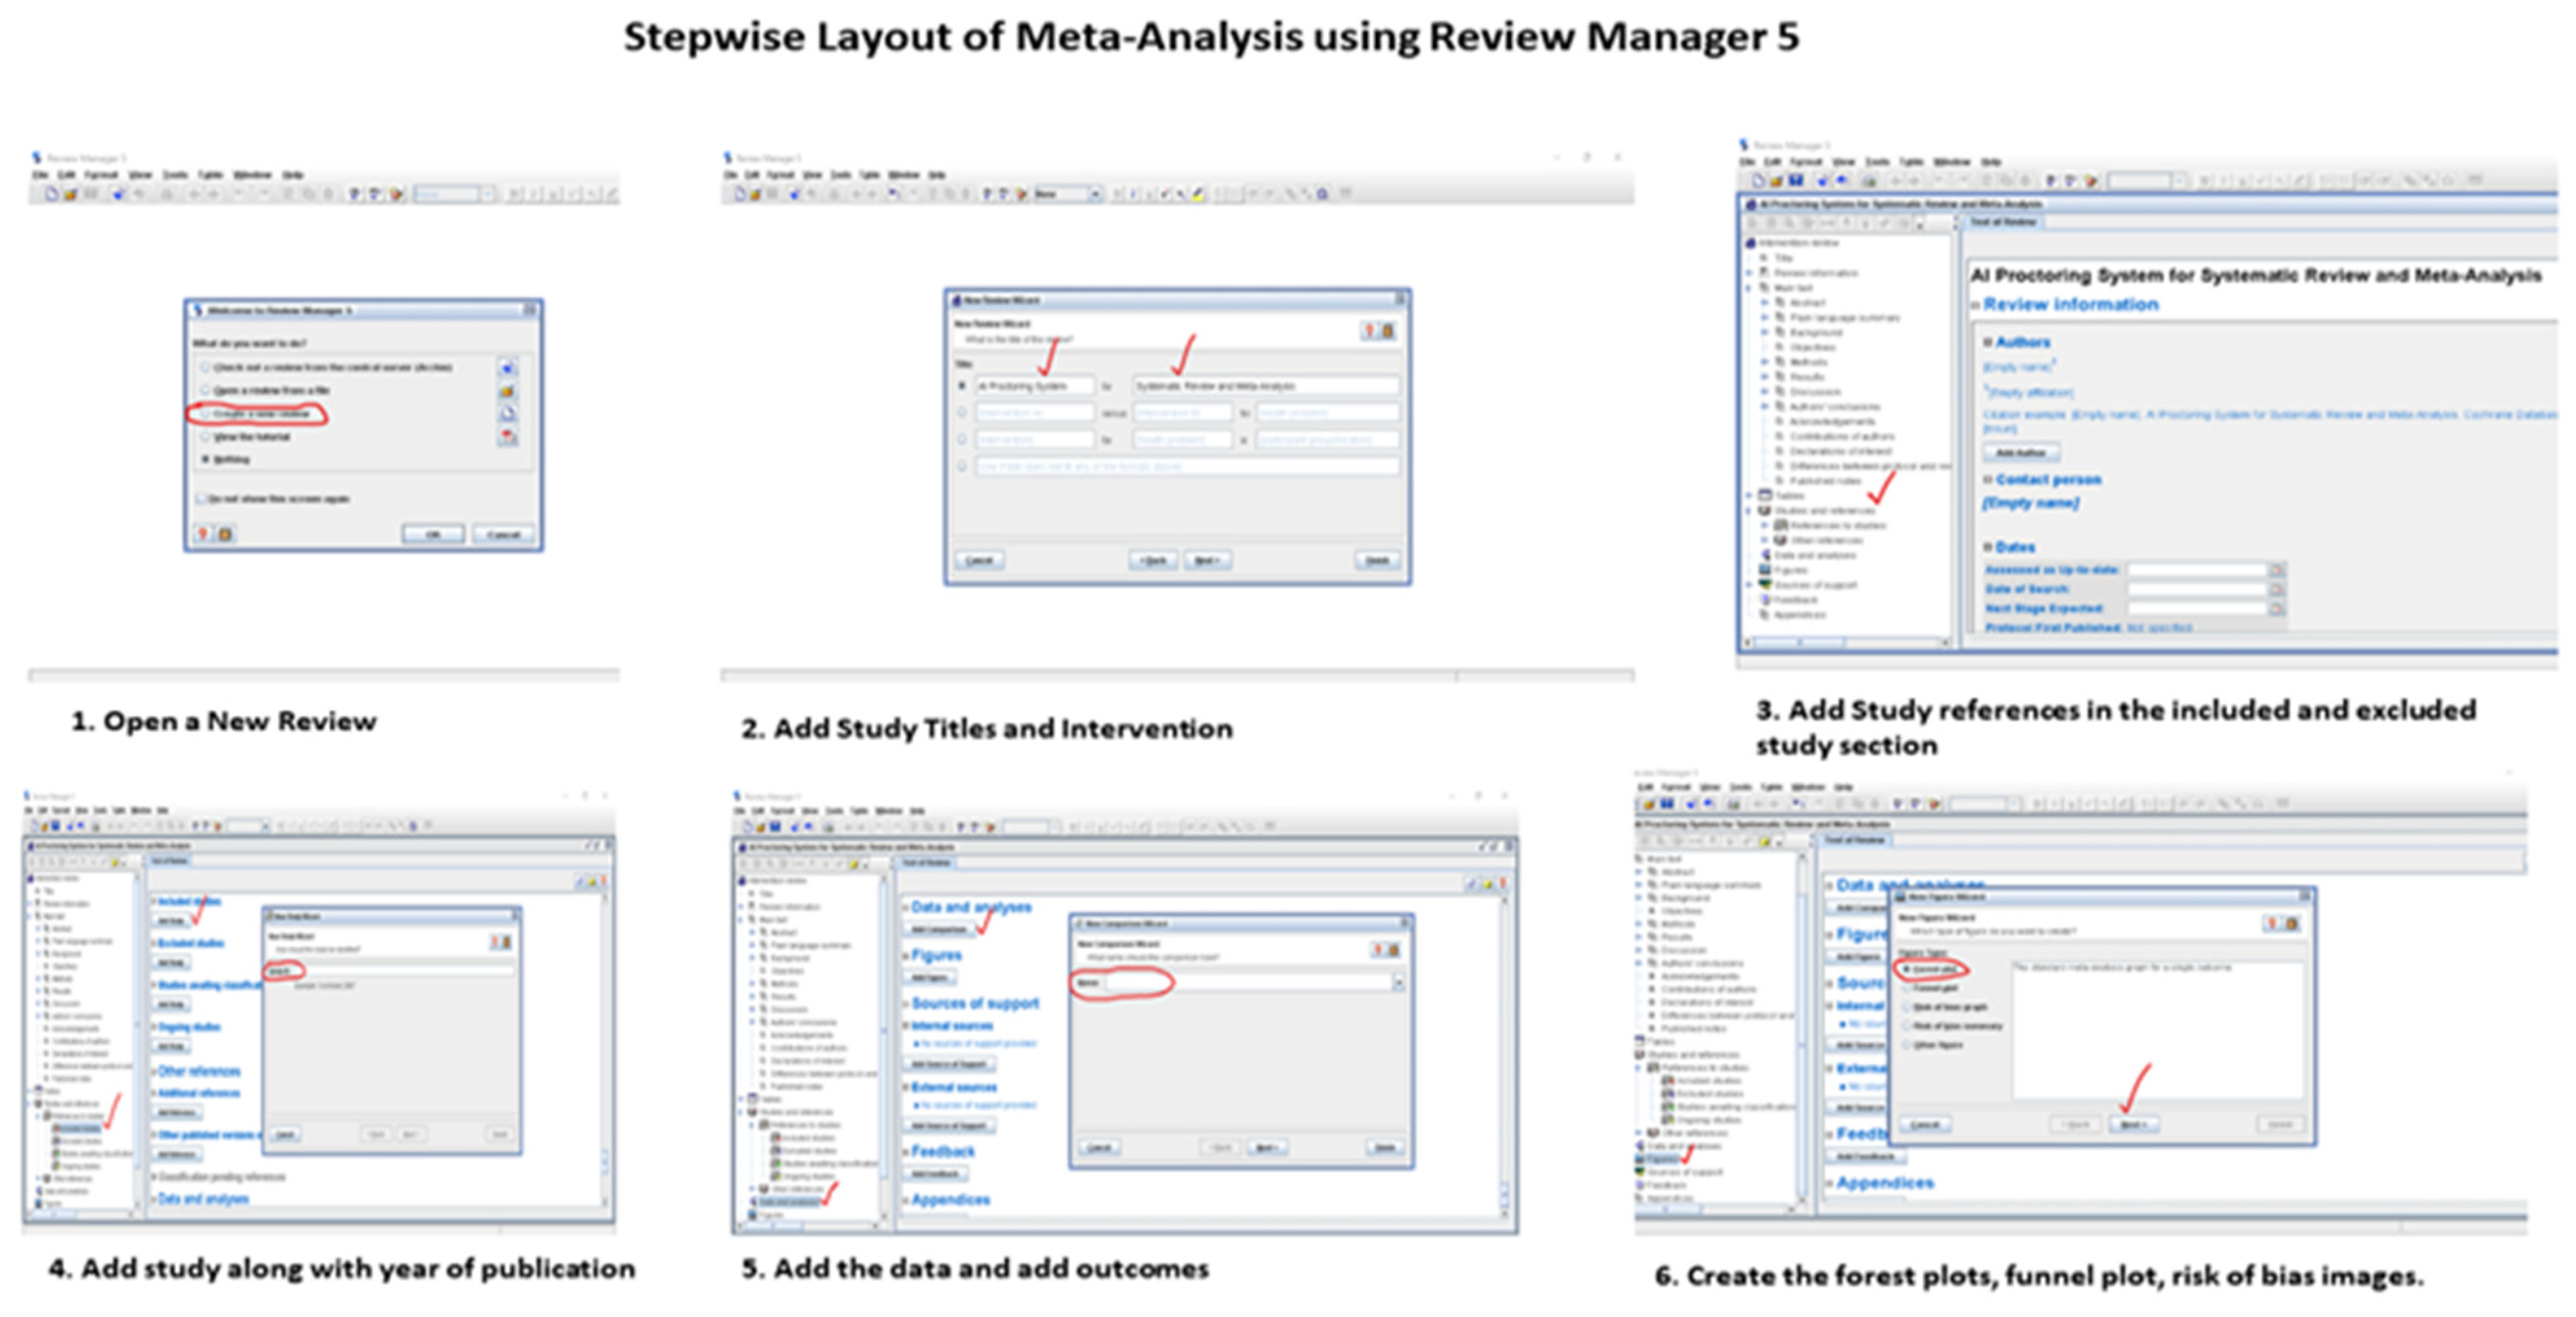Switch to 'Text of Review' tab in step 3
Viewport: 2576px width, 1317px height.
pos(2003,222)
